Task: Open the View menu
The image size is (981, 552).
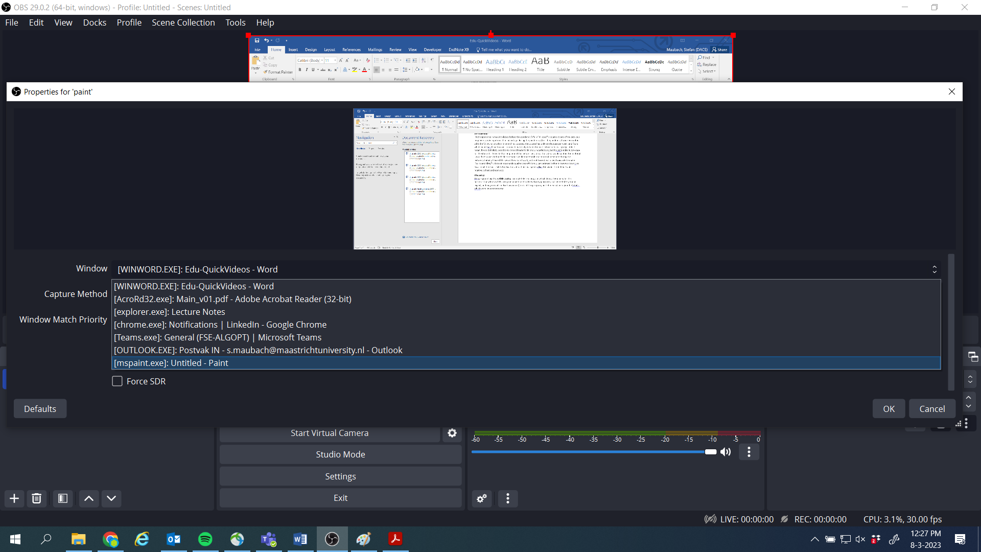Action: 63,22
